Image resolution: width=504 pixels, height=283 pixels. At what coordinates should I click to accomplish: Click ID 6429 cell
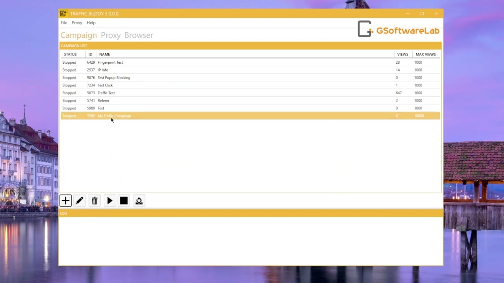[x=91, y=62]
